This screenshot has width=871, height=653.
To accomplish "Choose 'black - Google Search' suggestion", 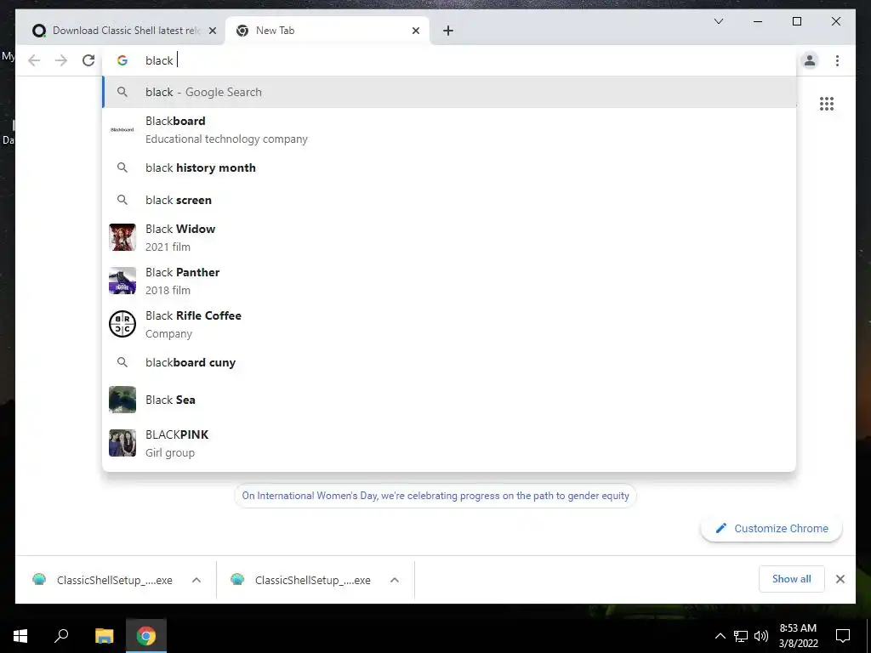I will tap(449, 92).
